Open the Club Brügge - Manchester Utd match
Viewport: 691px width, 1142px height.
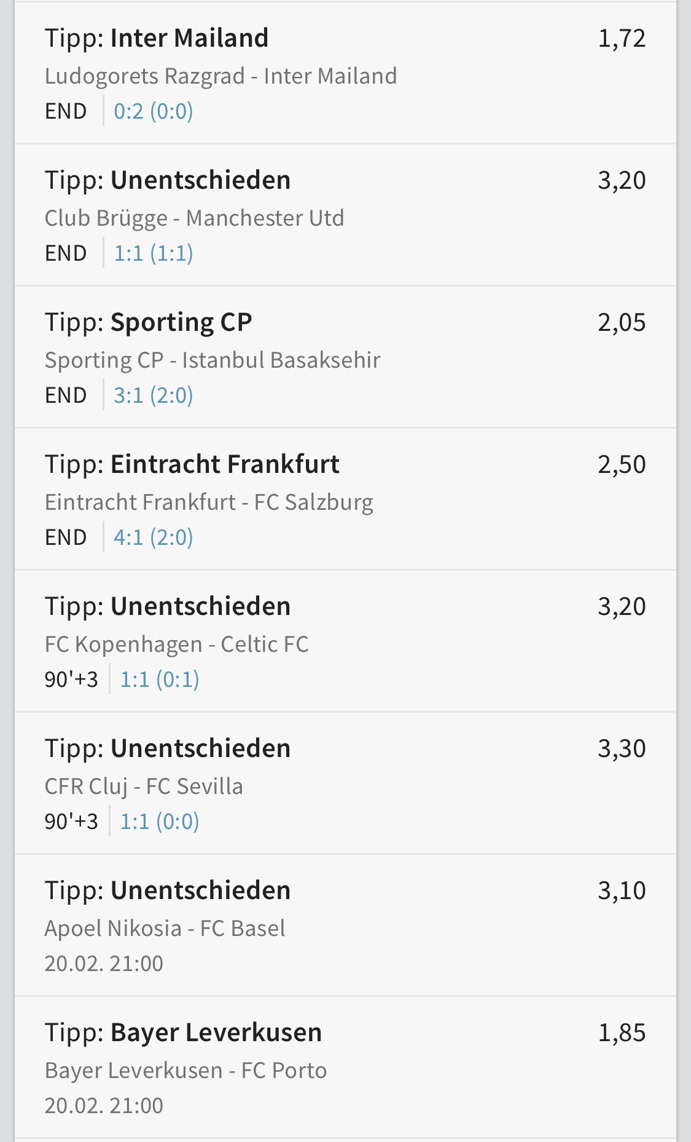pos(194,218)
